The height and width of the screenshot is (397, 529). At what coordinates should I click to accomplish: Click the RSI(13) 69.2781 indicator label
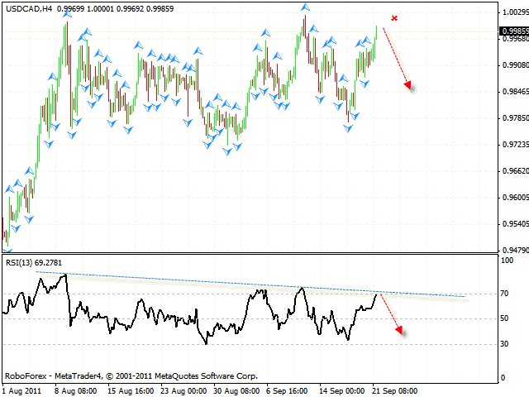34,263
